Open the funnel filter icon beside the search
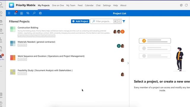The width and height of the screenshot is (190, 107). 124,21
